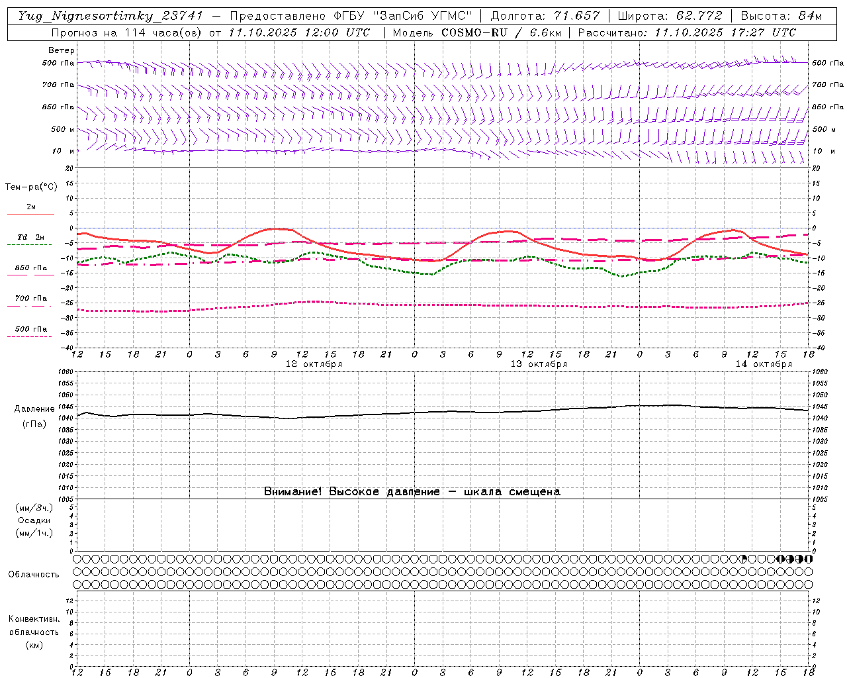Click the Осадки precipitation label
This screenshot has width=847, height=678.
34,520
